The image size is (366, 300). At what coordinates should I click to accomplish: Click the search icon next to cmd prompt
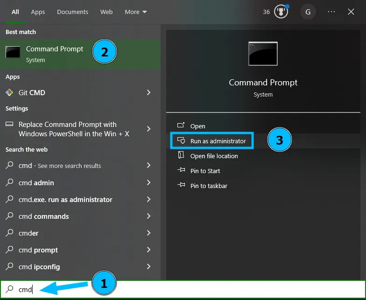[9, 249]
